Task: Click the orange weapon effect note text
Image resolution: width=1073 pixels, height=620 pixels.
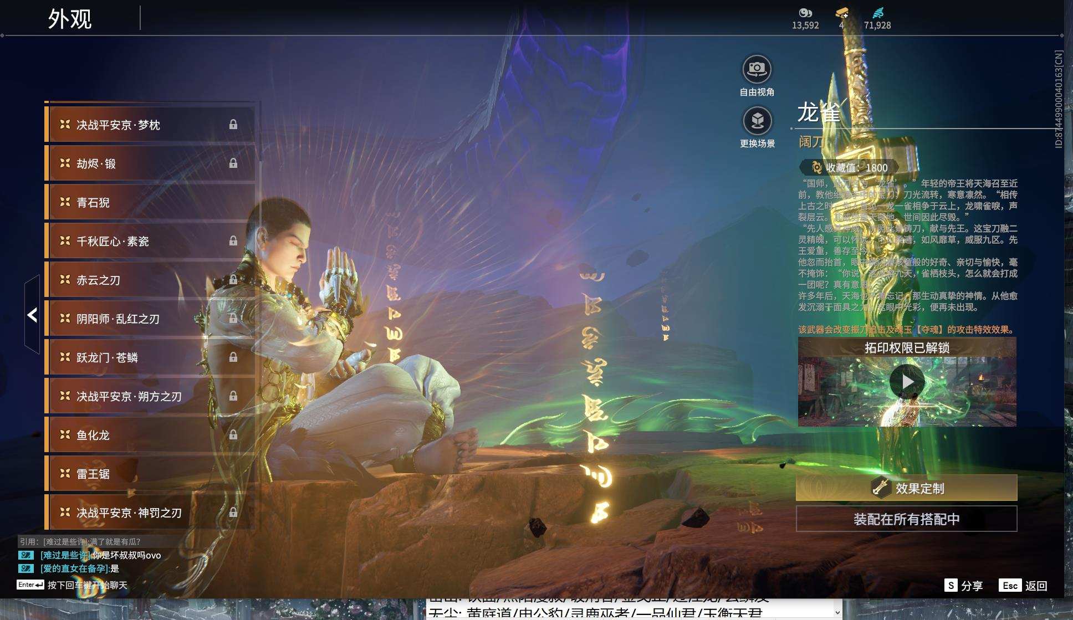Action: pyautogui.click(x=907, y=330)
